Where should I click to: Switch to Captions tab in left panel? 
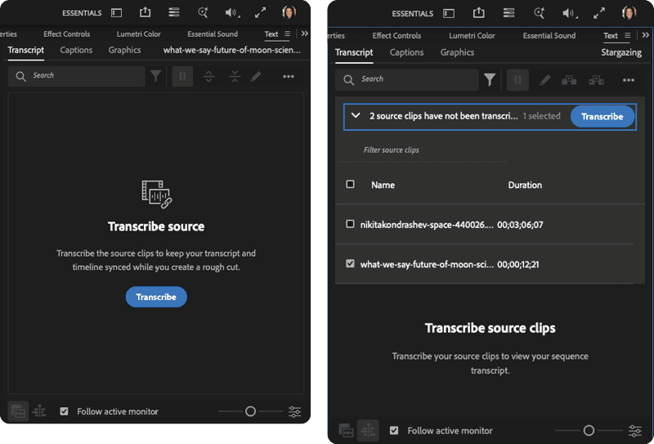(x=76, y=50)
